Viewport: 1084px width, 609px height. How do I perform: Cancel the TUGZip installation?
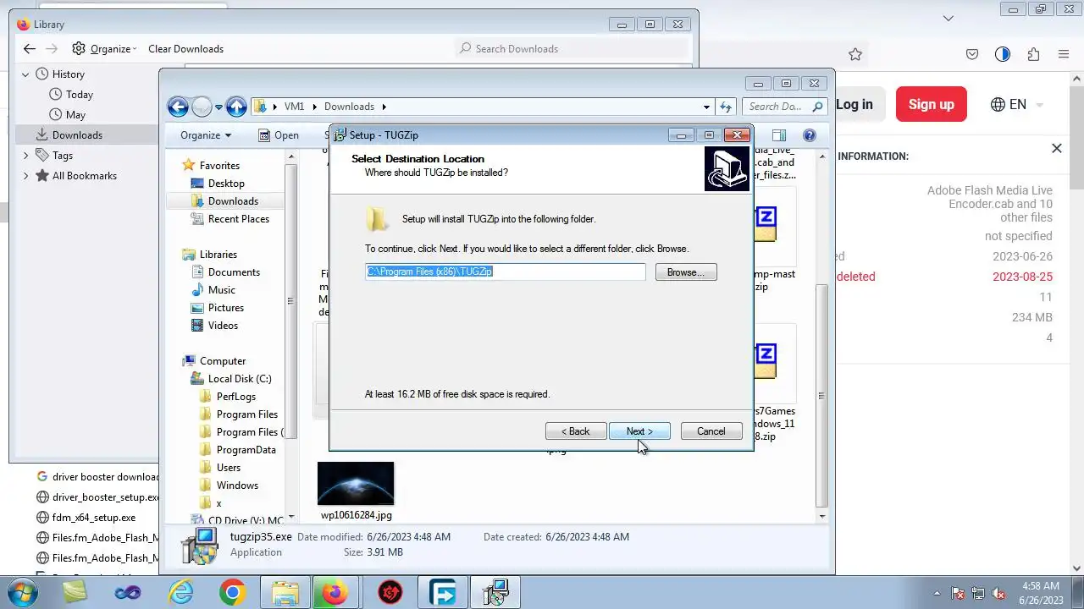click(x=711, y=431)
